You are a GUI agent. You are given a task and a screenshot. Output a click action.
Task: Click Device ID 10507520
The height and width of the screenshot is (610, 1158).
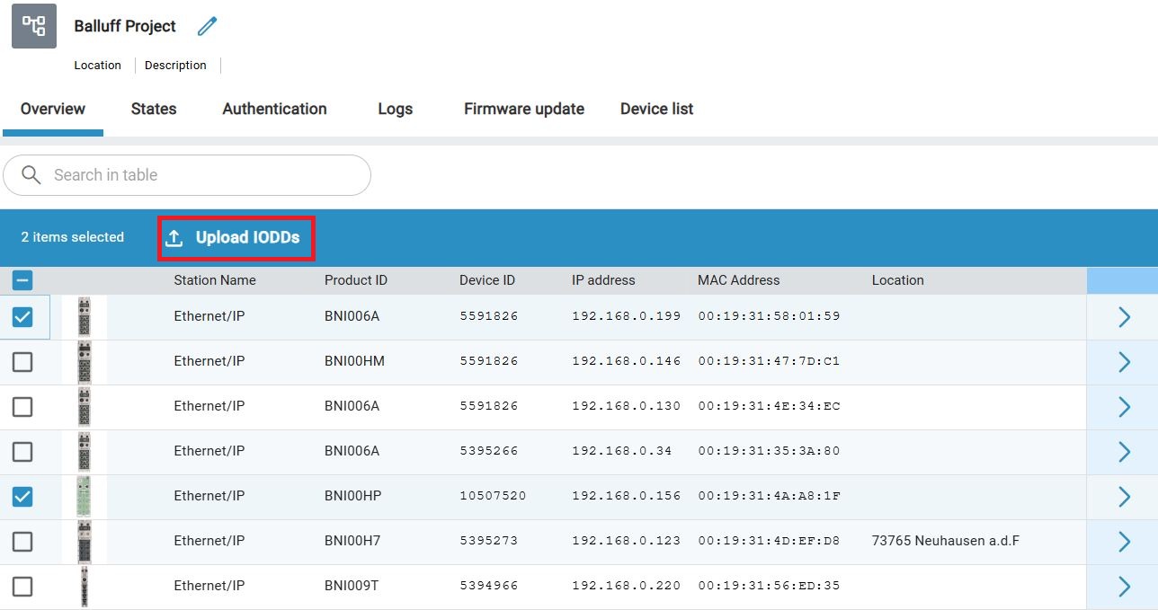coord(493,496)
